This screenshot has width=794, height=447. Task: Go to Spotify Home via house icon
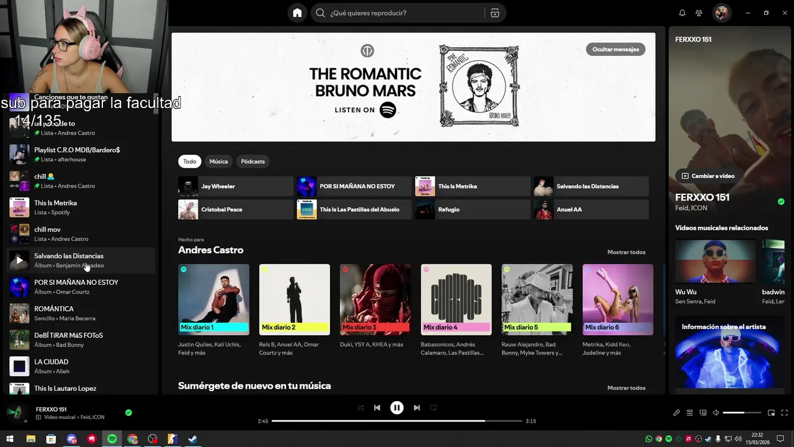pos(297,13)
